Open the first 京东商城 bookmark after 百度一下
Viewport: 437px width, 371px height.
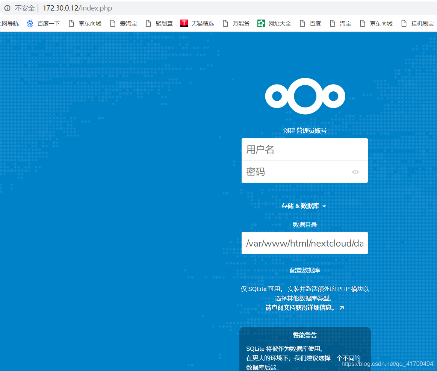[85, 23]
